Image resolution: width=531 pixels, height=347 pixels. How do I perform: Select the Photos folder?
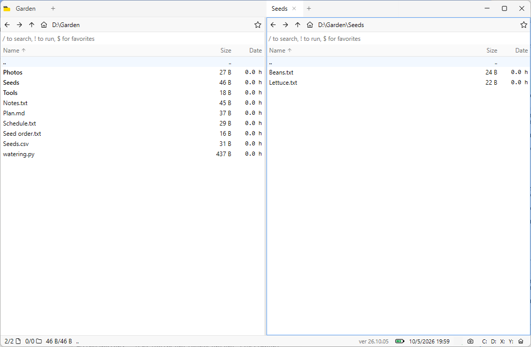[132, 72]
